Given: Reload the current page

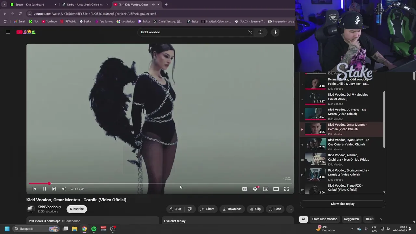Looking at the screenshot, I should [x=20, y=14].
